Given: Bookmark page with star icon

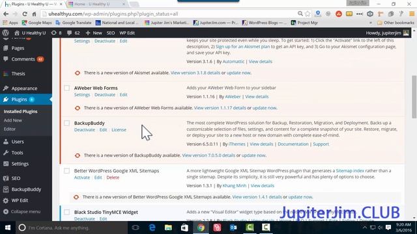Looking at the screenshot, I should click(308, 14).
